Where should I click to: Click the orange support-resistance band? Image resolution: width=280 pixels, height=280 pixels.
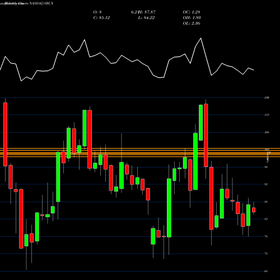pos(140,152)
